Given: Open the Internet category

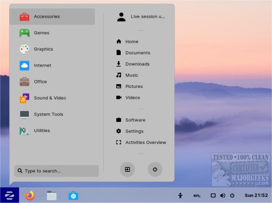Looking at the screenshot, I should click(x=52, y=65).
